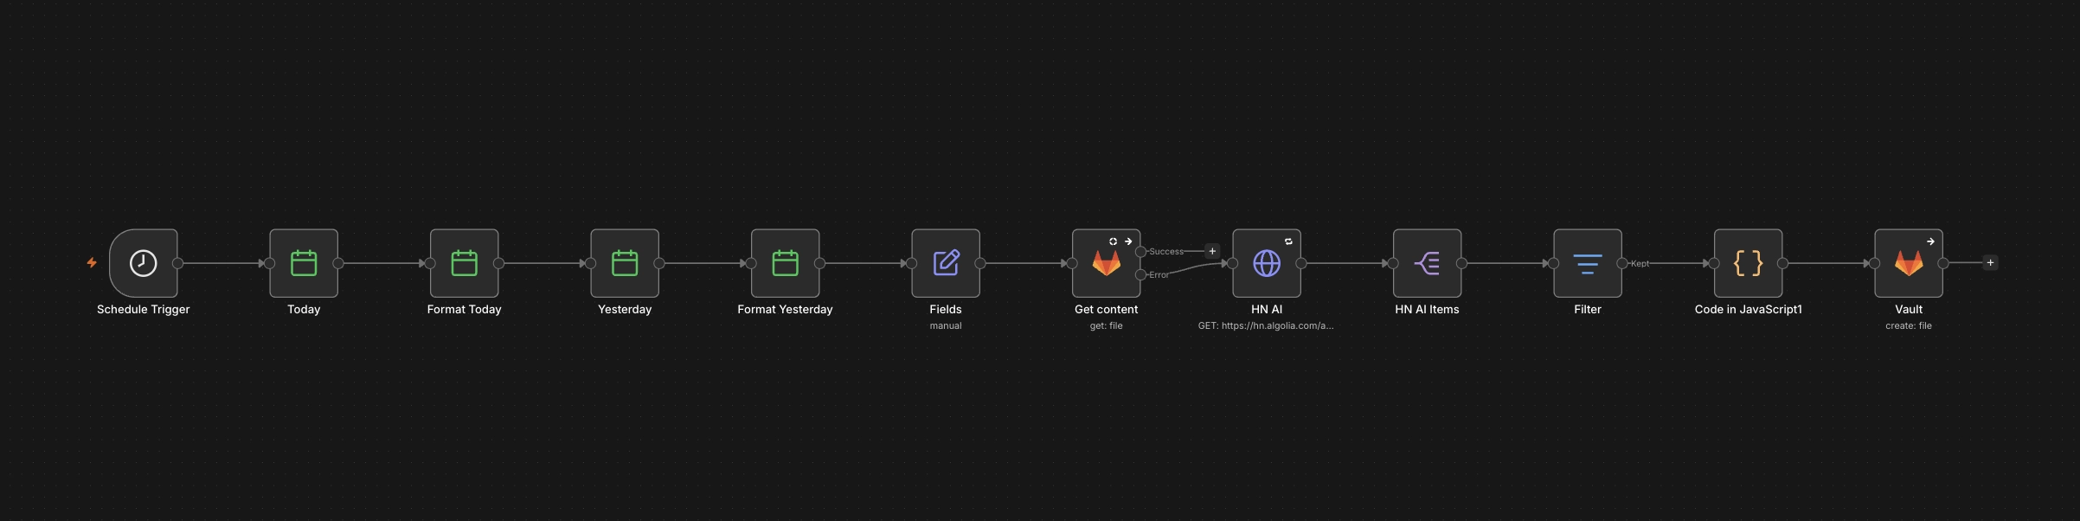Screen dimensions: 2080x521
Task: Click the orange lightning bolt trigger indicator
Action: 92,263
